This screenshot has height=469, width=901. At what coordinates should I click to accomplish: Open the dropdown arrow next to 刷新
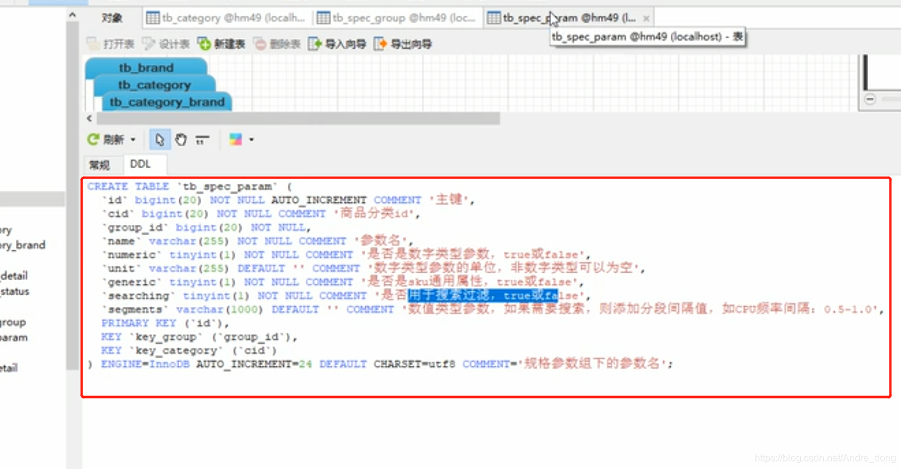(x=133, y=140)
